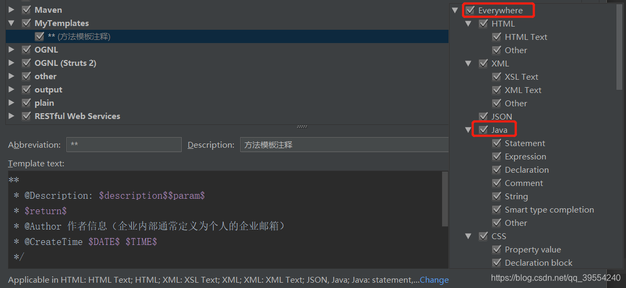Toggle the CSS Property value checkbox
The width and height of the screenshot is (626, 288).
(496, 249)
